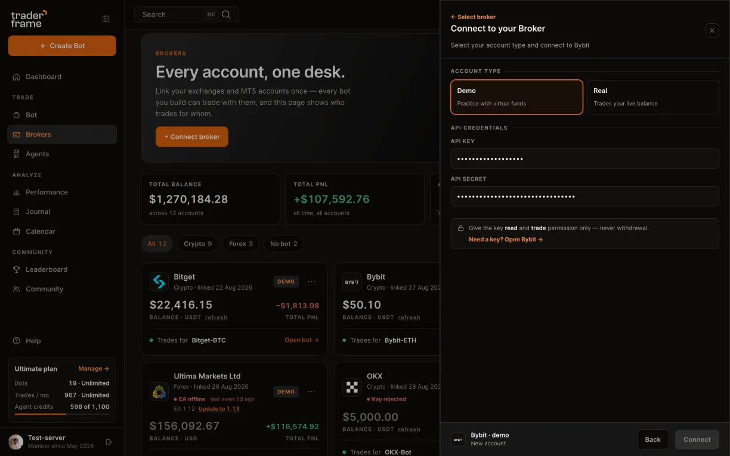
Task: Filter brokers by No bot 2
Action: coord(284,244)
